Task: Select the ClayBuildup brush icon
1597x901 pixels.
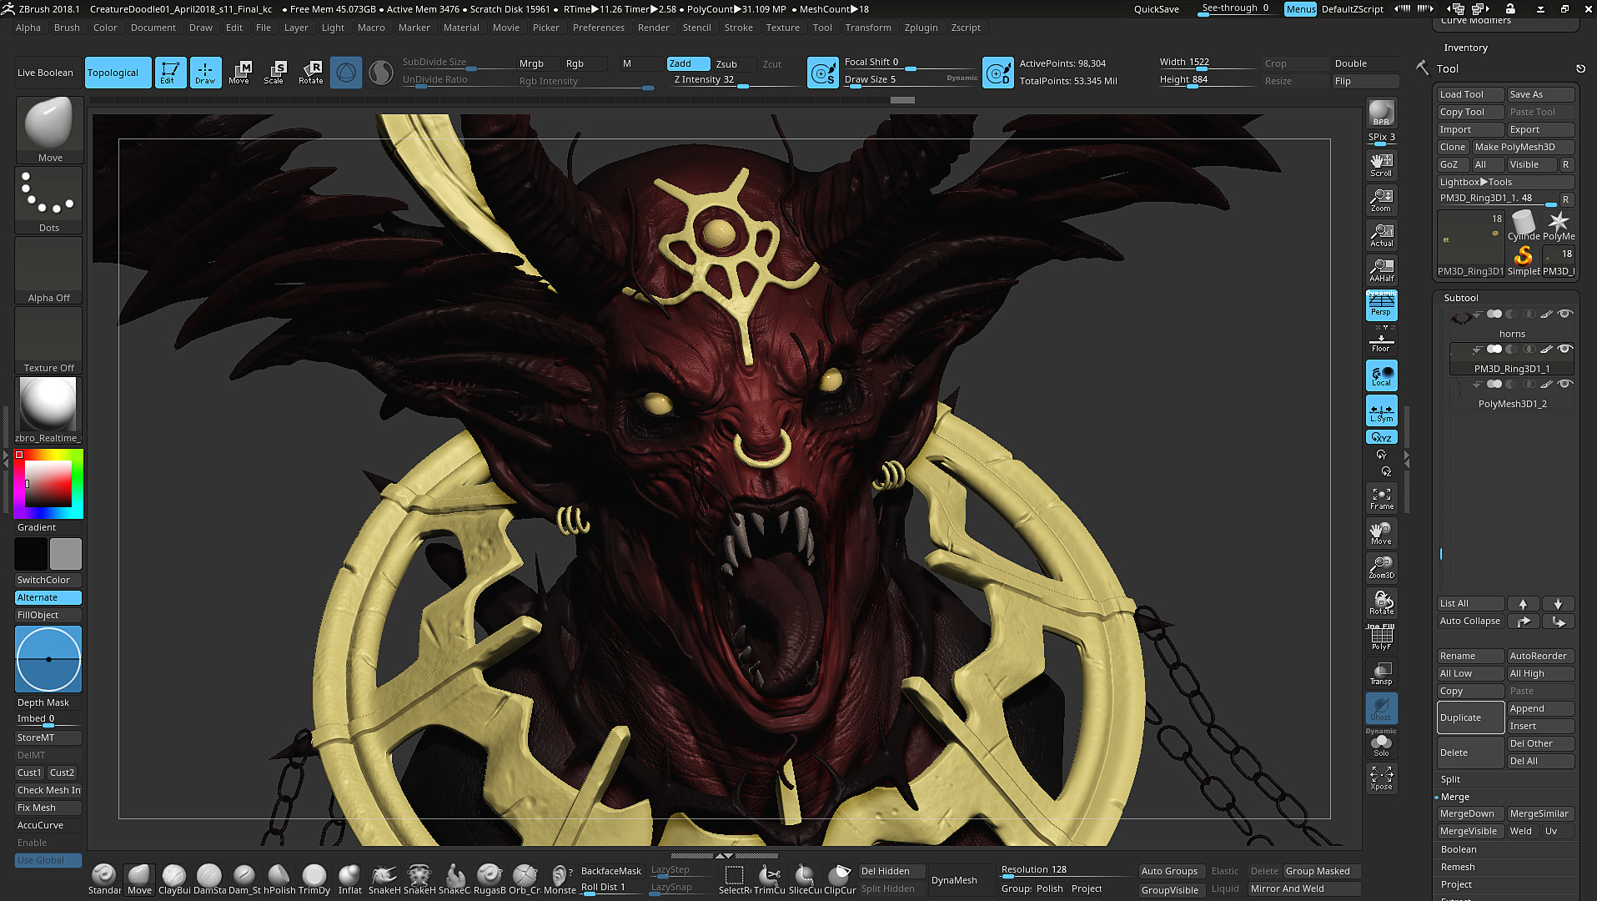Action: (174, 880)
